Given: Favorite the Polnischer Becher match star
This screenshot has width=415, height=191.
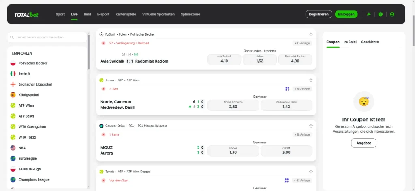Looking at the screenshot, I should pos(311,34).
